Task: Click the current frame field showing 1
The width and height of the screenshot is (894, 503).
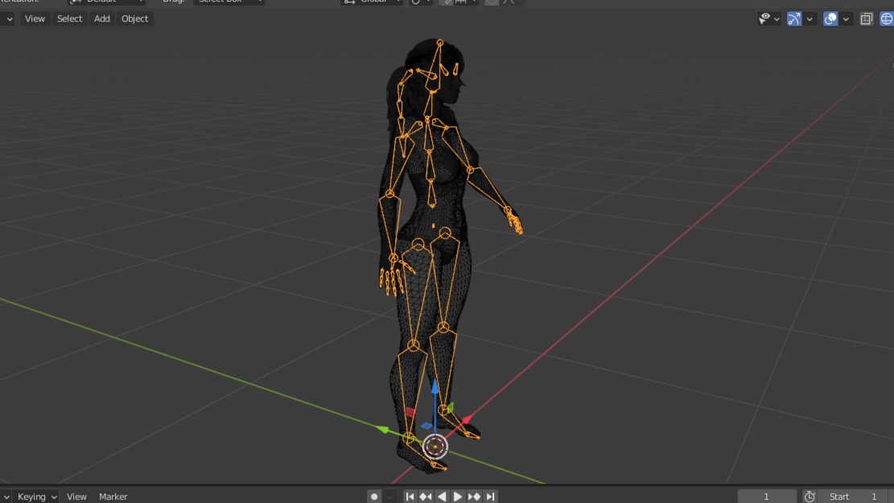Action: [767, 497]
